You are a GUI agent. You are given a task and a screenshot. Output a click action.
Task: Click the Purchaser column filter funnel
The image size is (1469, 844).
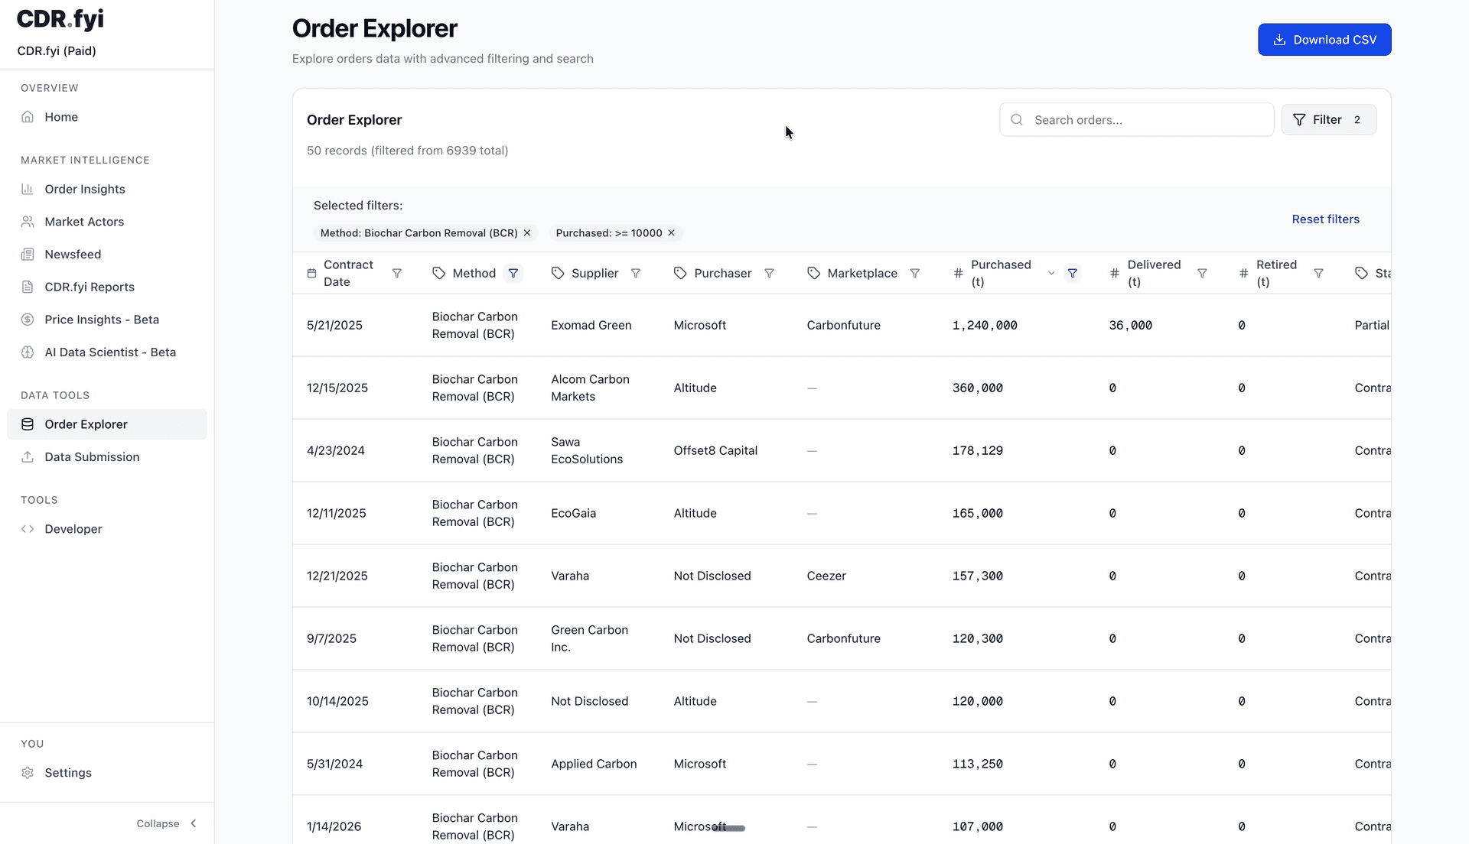pos(769,273)
